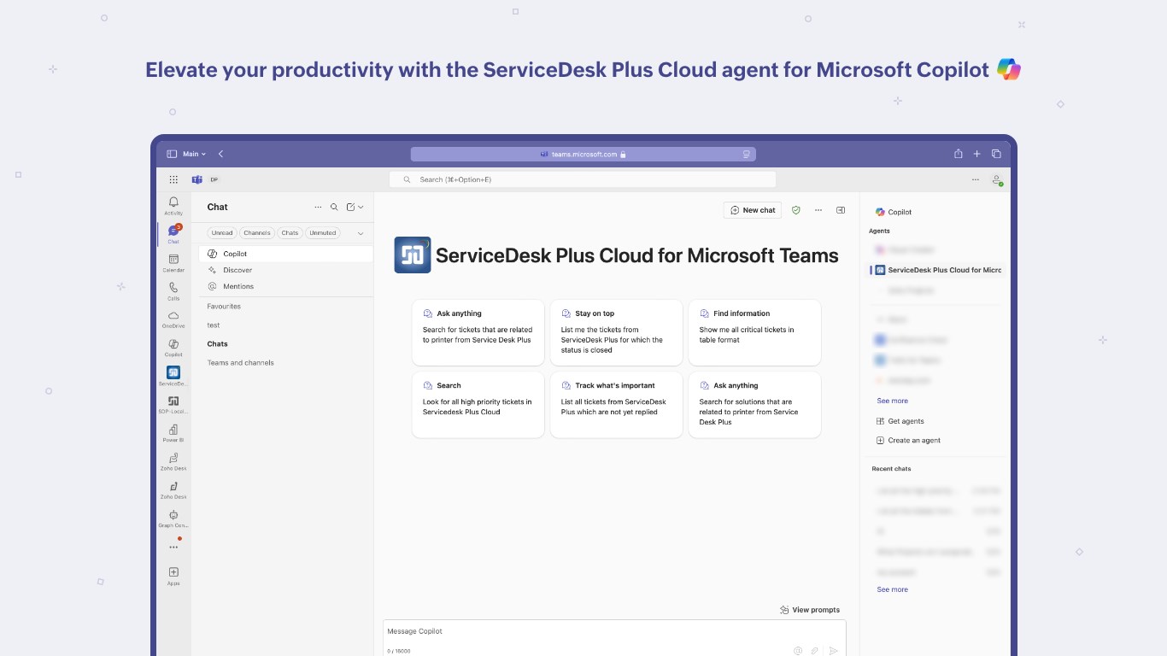Open Power BI in the left rail
Viewport: 1167px width, 656px height.
(x=173, y=432)
